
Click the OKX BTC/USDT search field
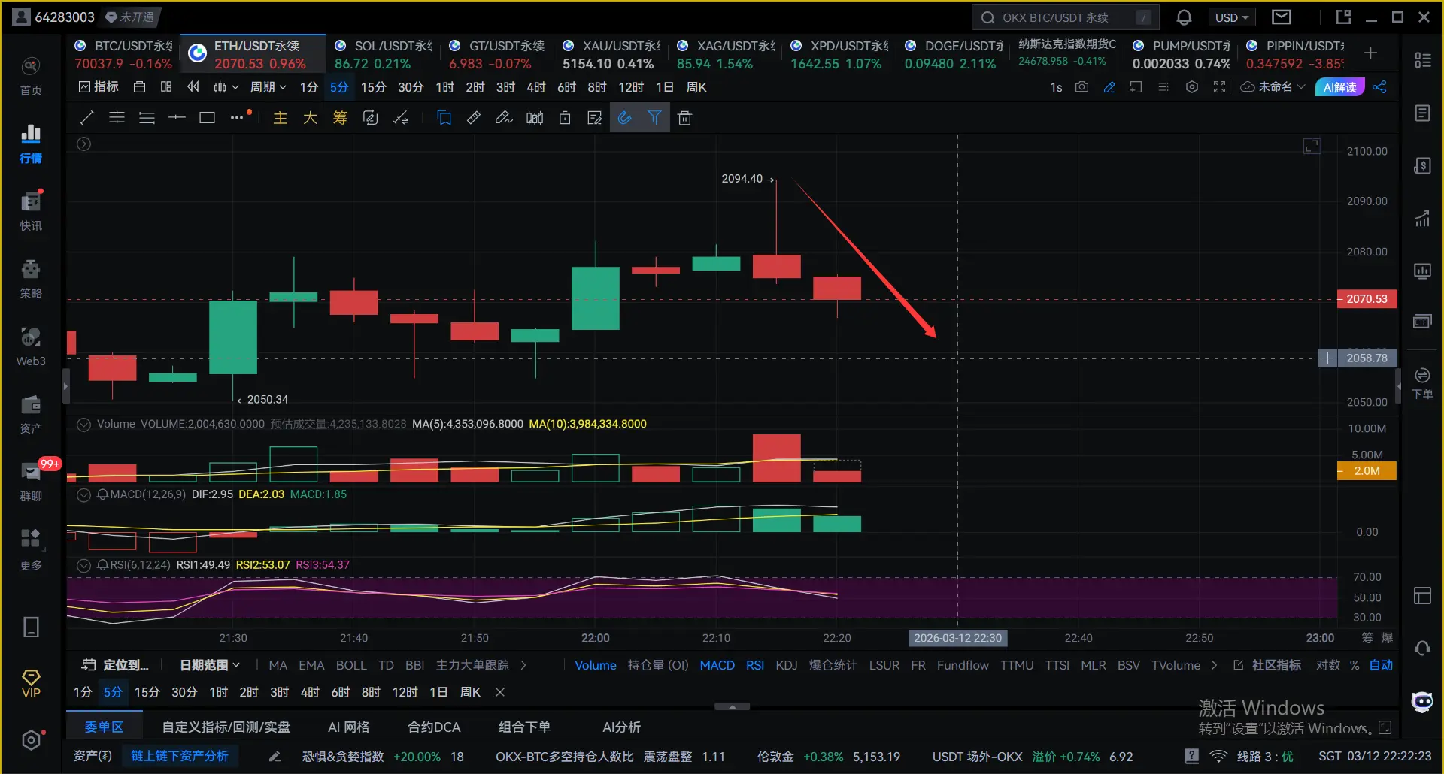[x=1065, y=17]
